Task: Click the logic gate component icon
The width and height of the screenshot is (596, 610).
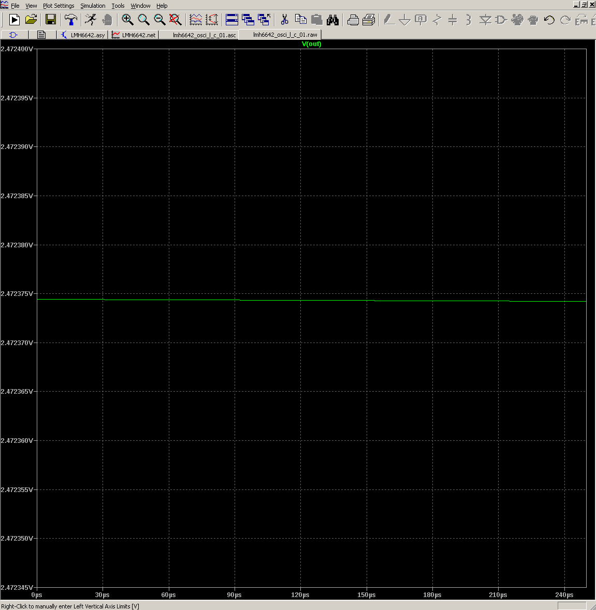Action: [501, 20]
